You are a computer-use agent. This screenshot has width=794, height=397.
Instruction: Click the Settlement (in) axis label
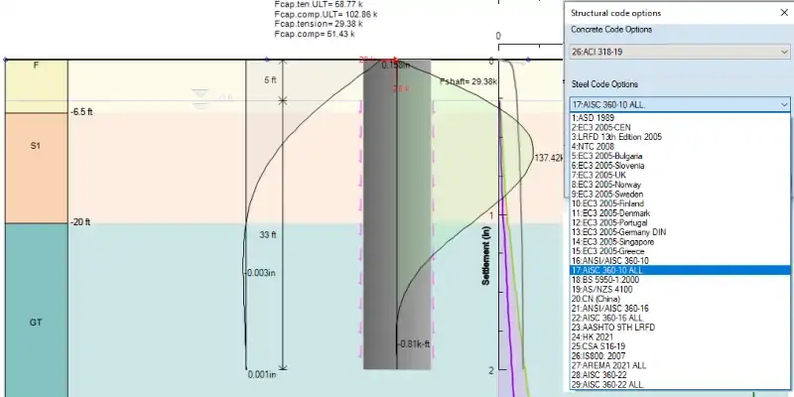point(486,256)
